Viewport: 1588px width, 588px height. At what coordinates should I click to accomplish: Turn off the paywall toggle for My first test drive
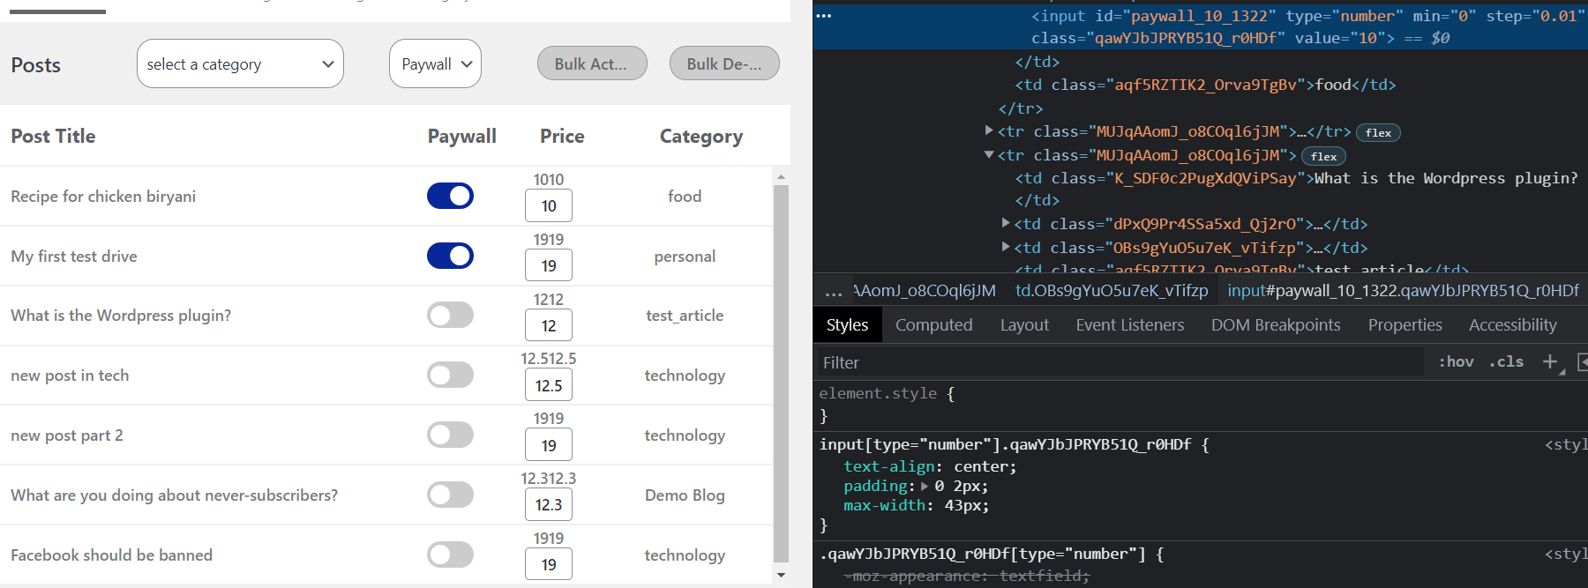click(450, 256)
